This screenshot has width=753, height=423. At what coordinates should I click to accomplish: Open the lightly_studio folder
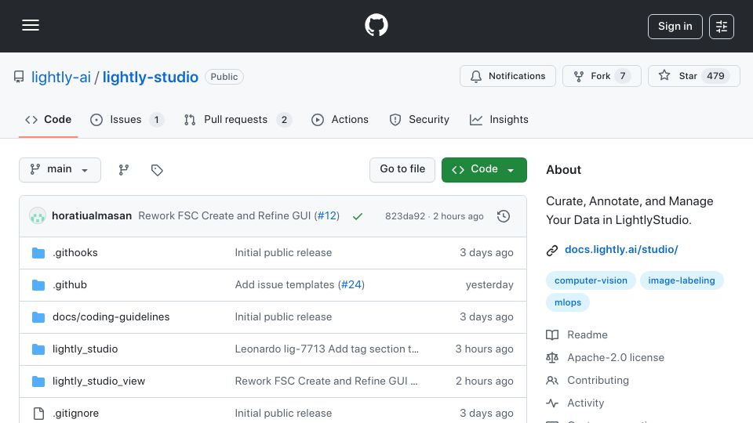tap(85, 349)
